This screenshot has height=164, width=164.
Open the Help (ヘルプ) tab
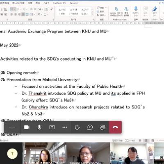pos(46,3)
